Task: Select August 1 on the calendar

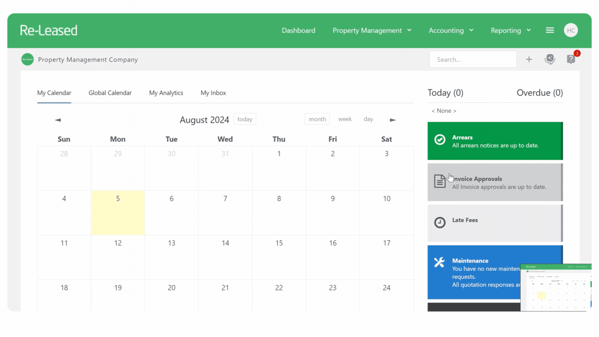Action: pyautogui.click(x=279, y=168)
